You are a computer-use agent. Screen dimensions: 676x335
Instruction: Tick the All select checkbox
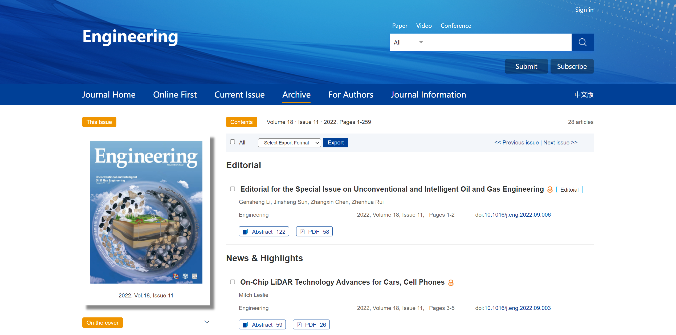click(x=233, y=142)
